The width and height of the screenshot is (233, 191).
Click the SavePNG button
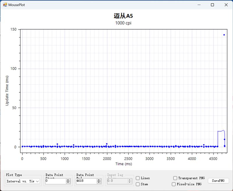(218, 181)
